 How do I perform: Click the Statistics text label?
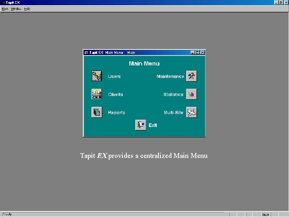click(173, 94)
